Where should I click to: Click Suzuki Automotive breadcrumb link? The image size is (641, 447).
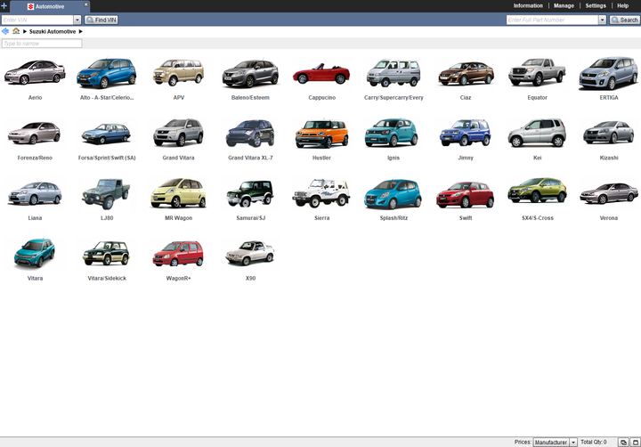(x=53, y=31)
